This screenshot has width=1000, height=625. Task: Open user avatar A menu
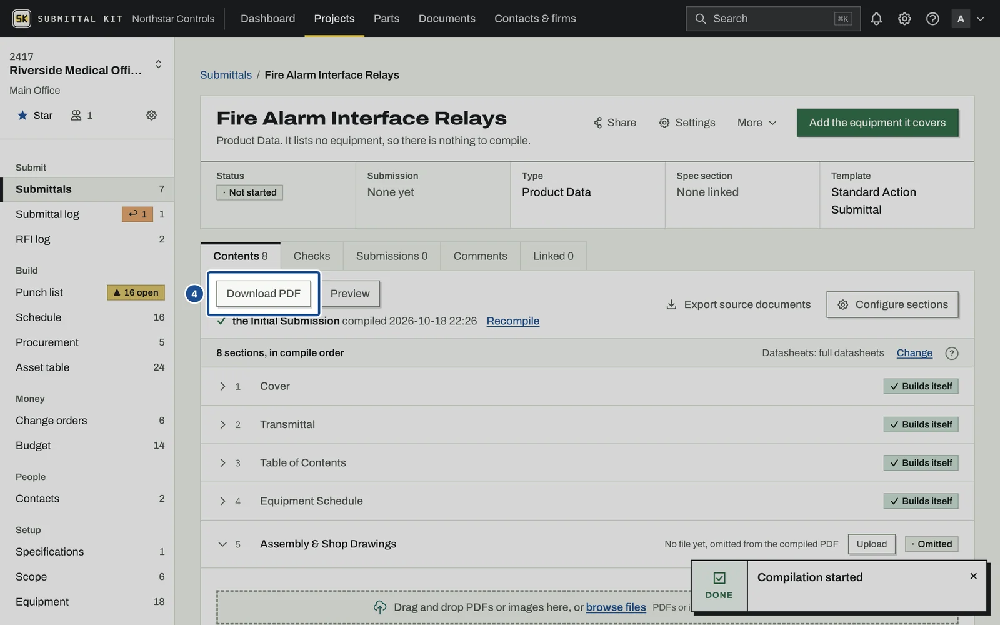tap(968, 19)
